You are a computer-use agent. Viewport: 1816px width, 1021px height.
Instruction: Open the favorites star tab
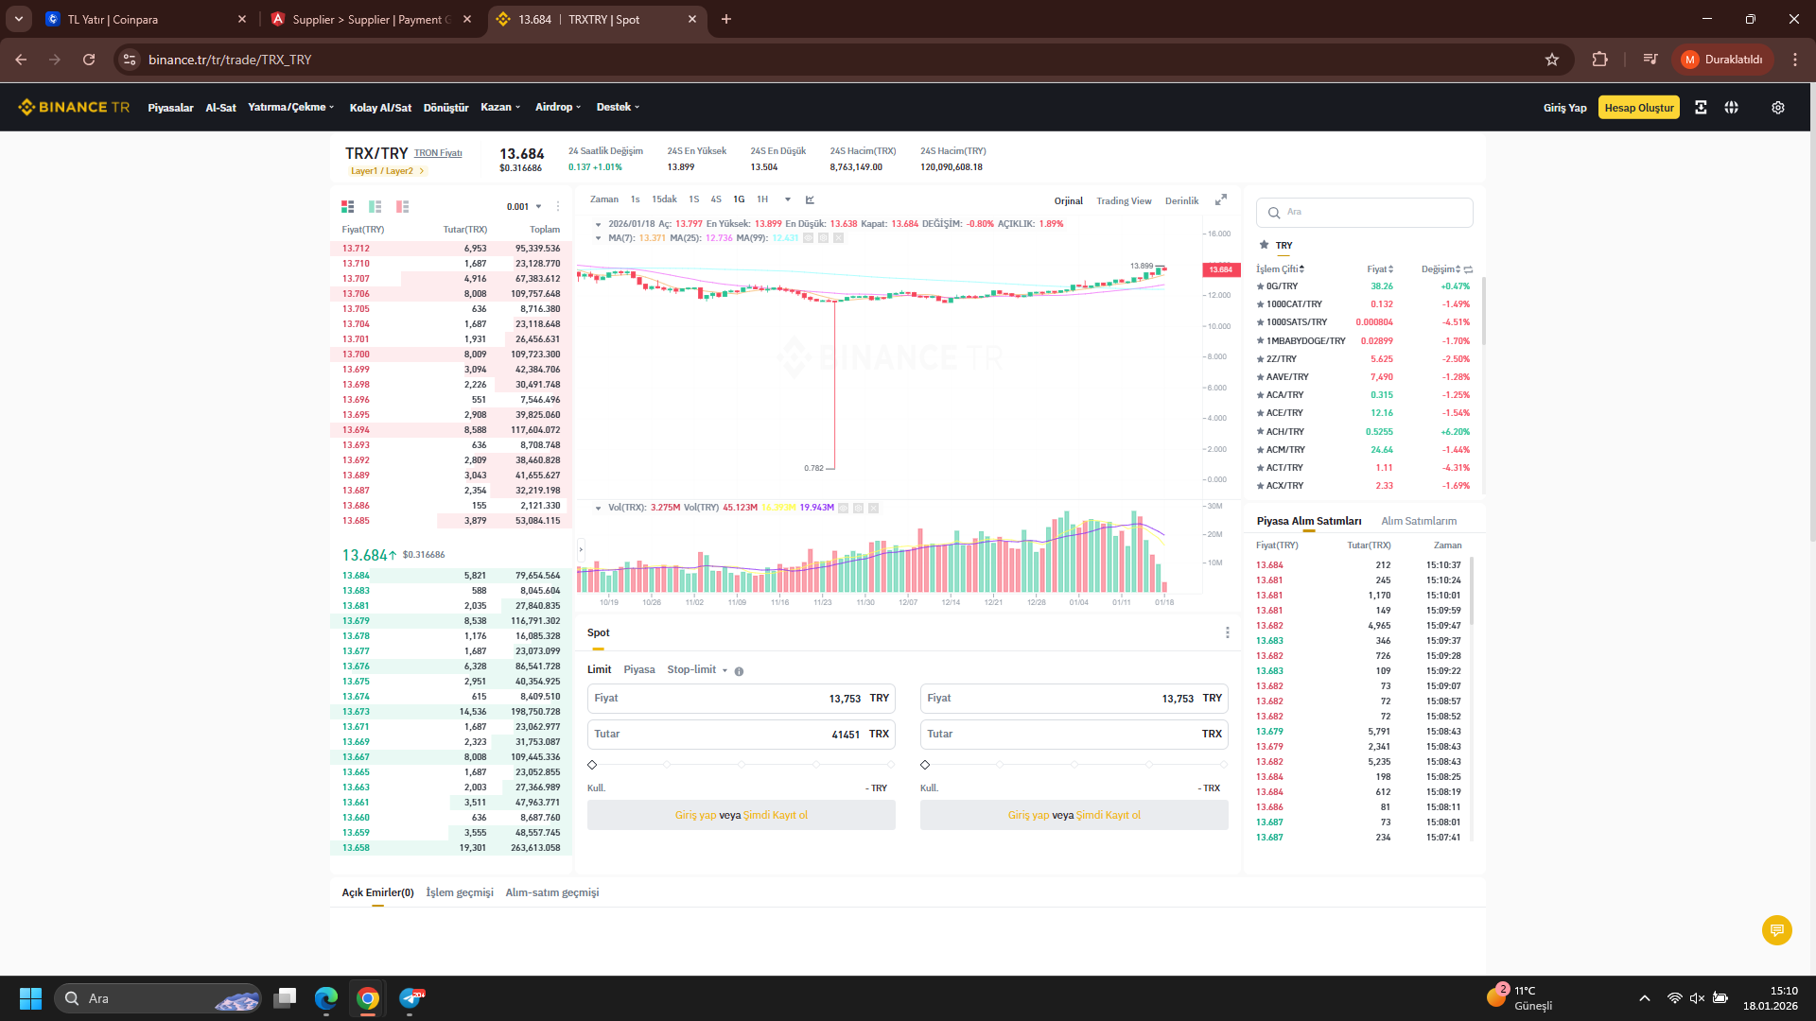pyautogui.click(x=1264, y=245)
